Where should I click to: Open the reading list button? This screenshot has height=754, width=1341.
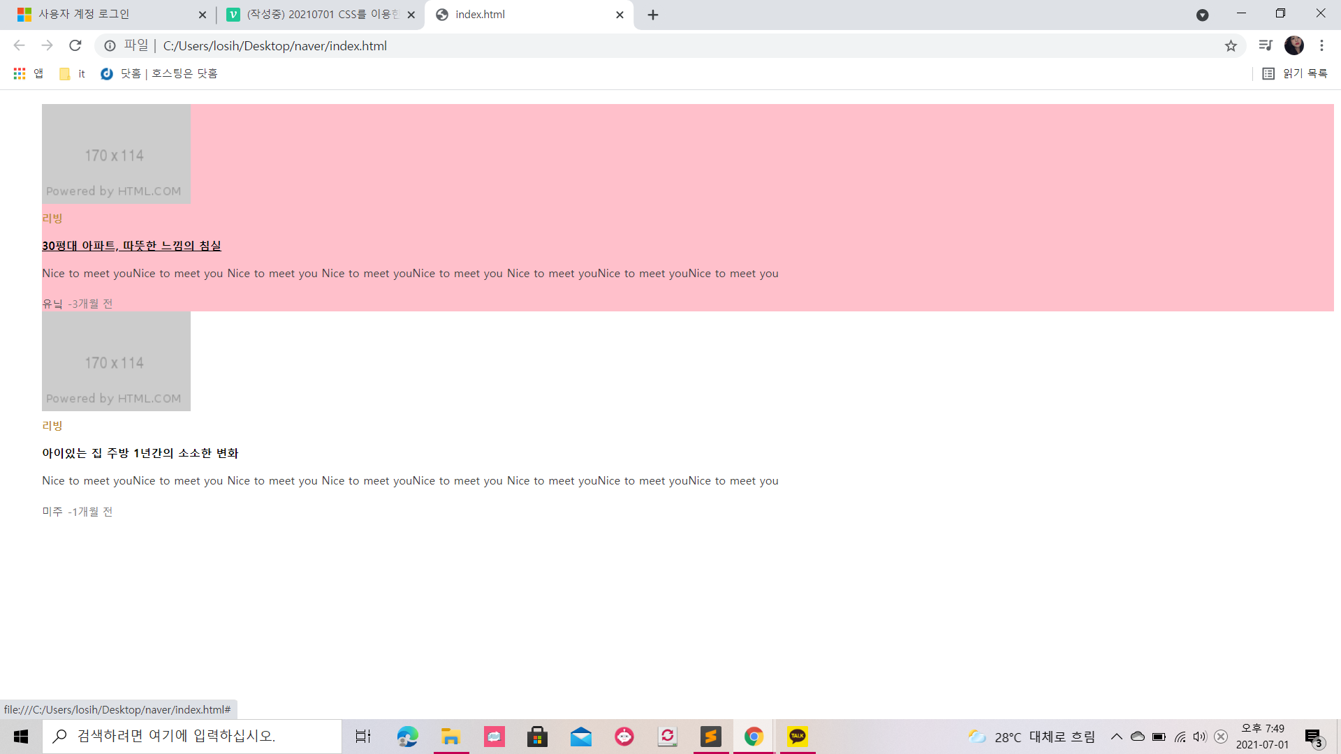point(1295,73)
